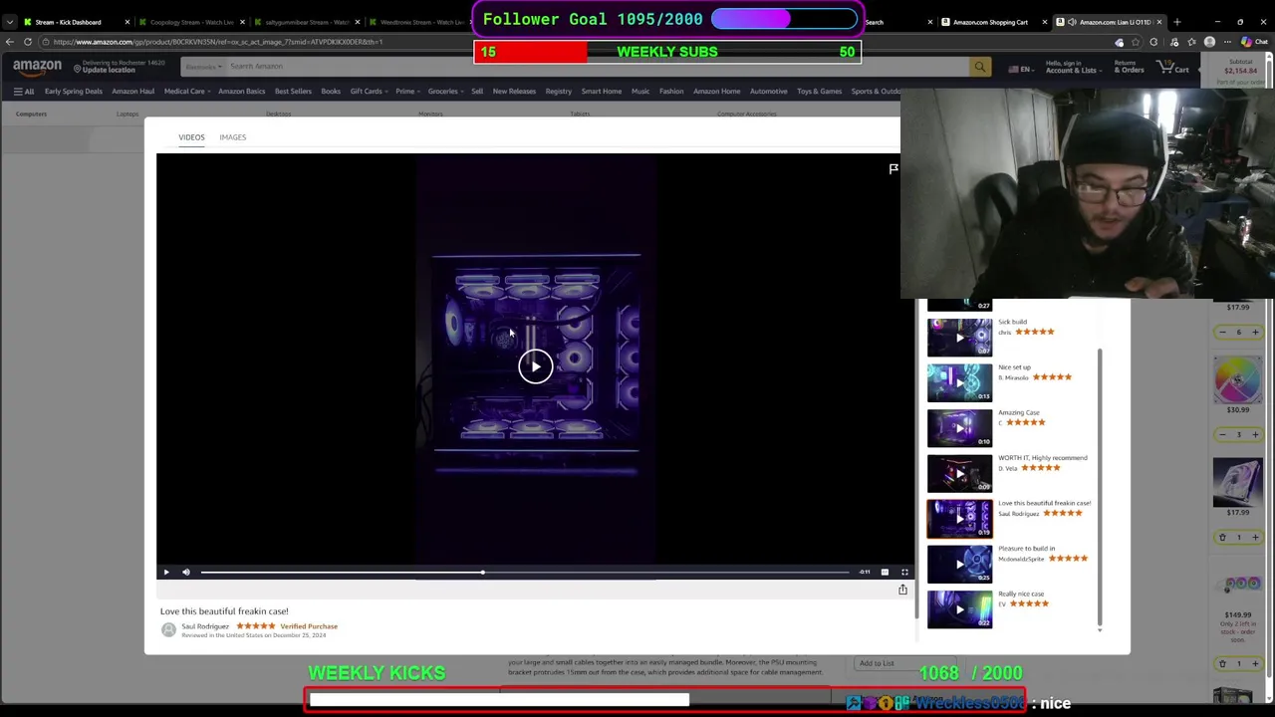Expand the Prime dropdown
1275x717 pixels.
point(406,92)
